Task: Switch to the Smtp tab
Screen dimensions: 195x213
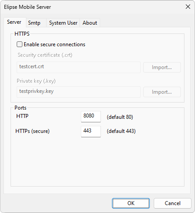Action: tap(36, 23)
